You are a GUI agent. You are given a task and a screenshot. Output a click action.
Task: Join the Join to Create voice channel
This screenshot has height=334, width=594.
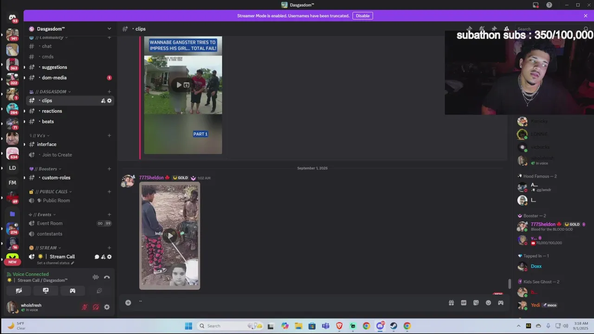pyautogui.click(x=70, y=155)
